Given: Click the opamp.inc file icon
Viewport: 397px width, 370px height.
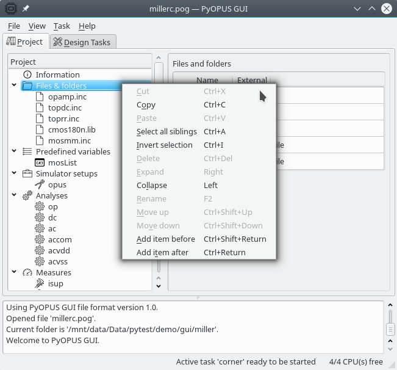Looking at the screenshot, I should (40, 96).
